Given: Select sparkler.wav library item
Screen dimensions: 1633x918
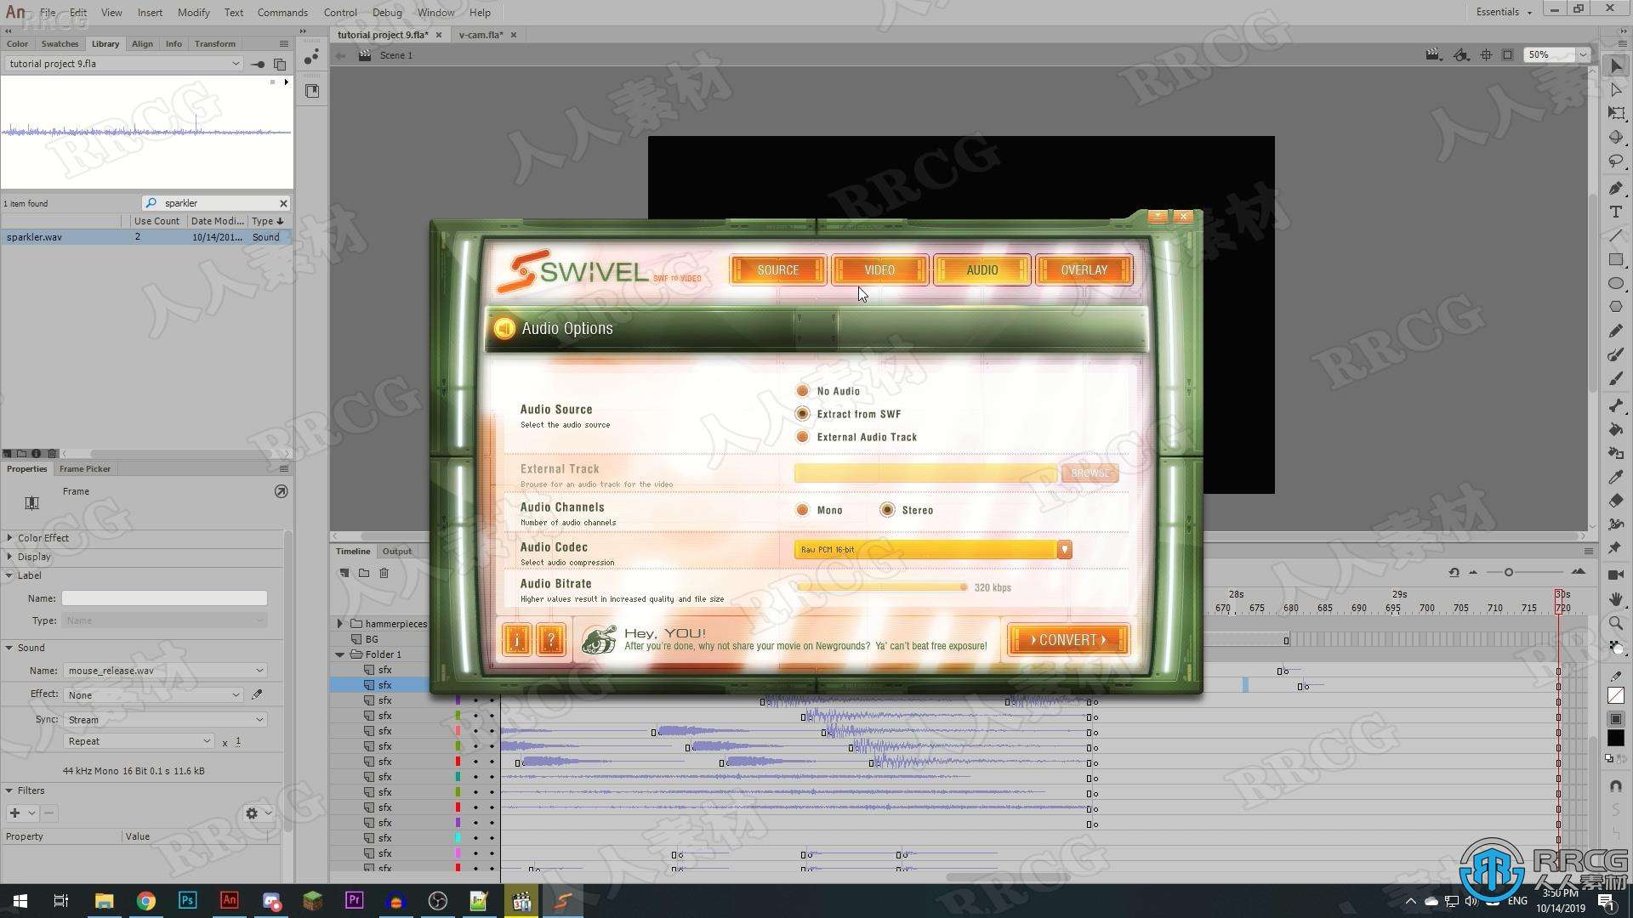Looking at the screenshot, I should 146,237.
